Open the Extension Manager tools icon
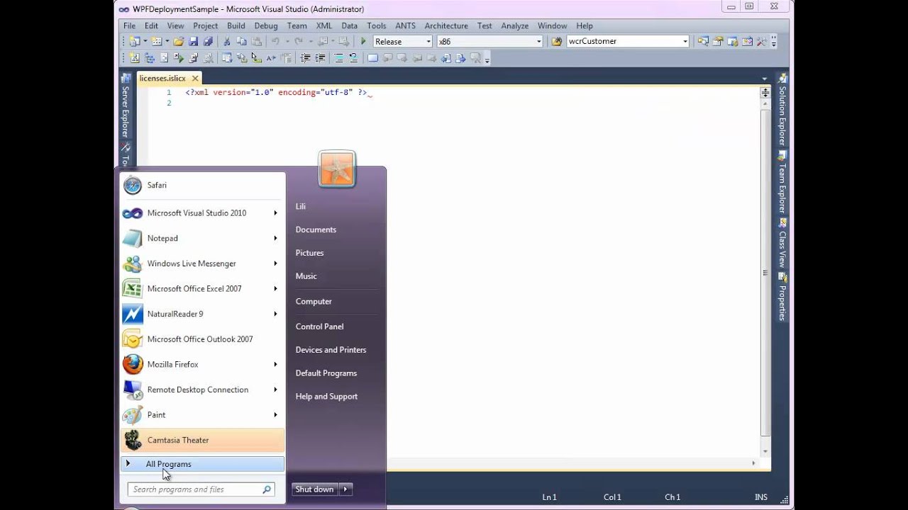908x510 pixels. click(x=762, y=41)
